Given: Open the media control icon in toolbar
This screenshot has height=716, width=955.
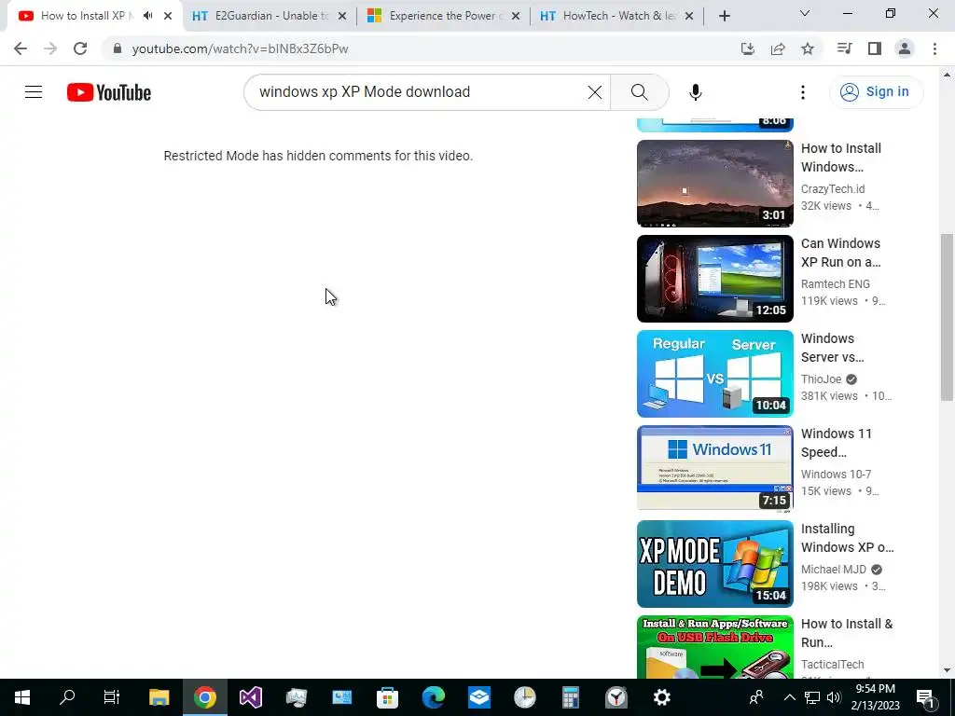Looking at the screenshot, I should 844,48.
